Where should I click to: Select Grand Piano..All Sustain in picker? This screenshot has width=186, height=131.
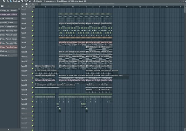point(9,35)
